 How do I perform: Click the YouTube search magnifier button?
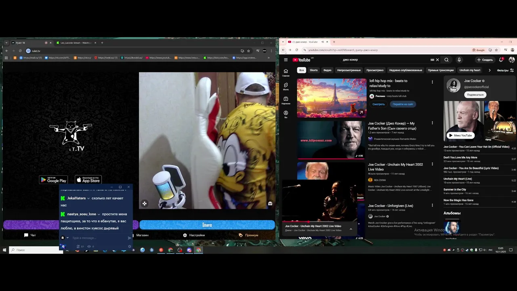coord(446,60)
